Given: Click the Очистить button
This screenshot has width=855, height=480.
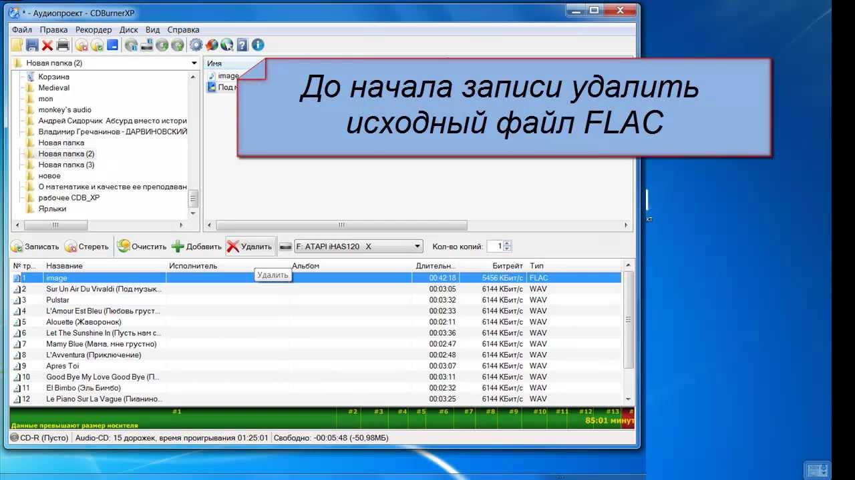Looking at the screenshot, I should point(142,247).
